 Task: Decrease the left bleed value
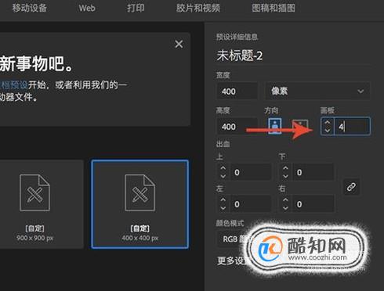tap(223, 208)
